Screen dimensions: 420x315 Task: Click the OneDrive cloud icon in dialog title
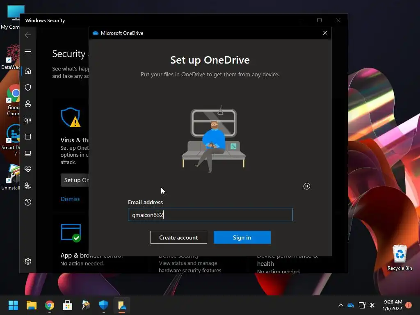pos(95,33)
